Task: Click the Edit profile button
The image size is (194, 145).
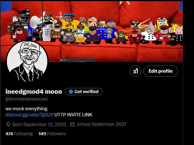Action: (160, 71)
